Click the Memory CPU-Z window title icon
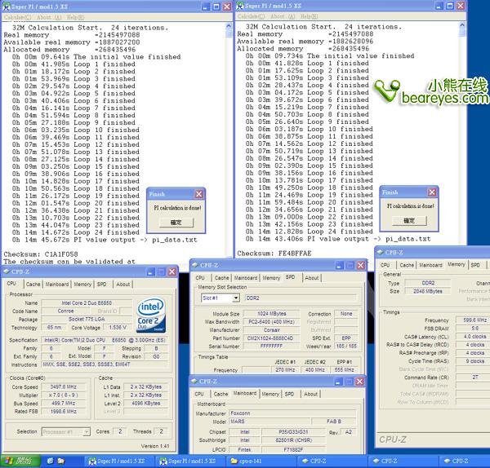 click(380, 252)
